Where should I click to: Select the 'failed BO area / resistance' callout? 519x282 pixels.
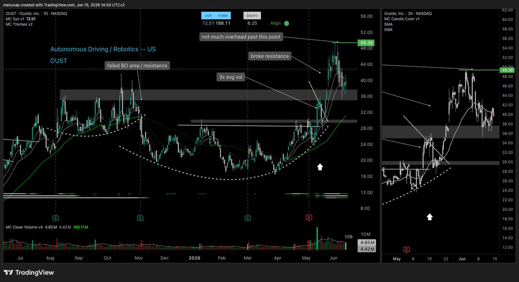point(138,66)
